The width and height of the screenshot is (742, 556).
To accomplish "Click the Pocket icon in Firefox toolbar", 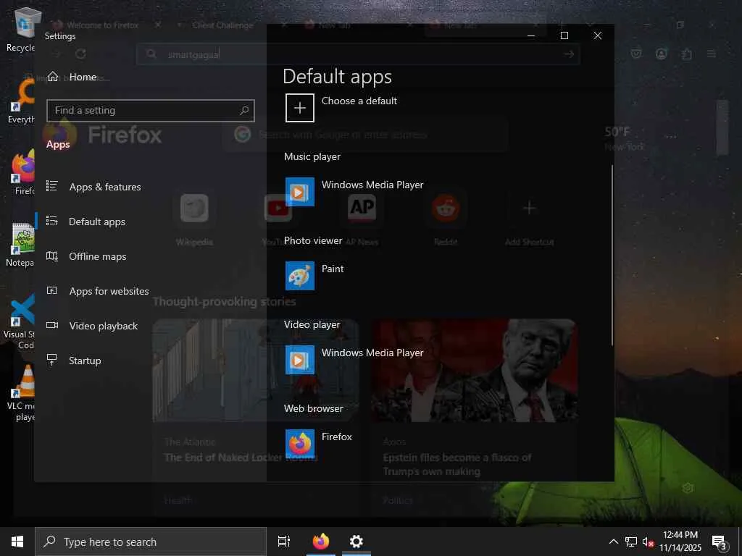I will coord(636,54).
